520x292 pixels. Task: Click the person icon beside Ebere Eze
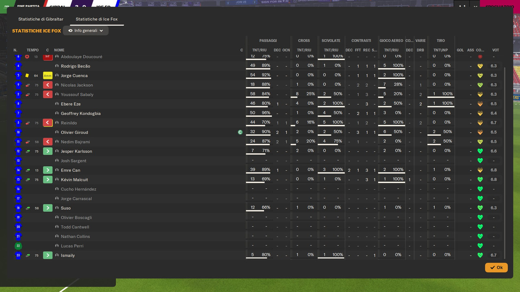[57, 104]
